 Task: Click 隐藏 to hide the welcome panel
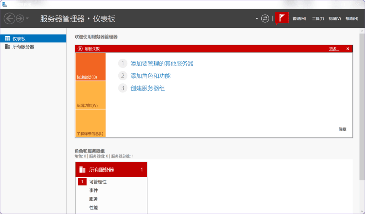(343, 130)
